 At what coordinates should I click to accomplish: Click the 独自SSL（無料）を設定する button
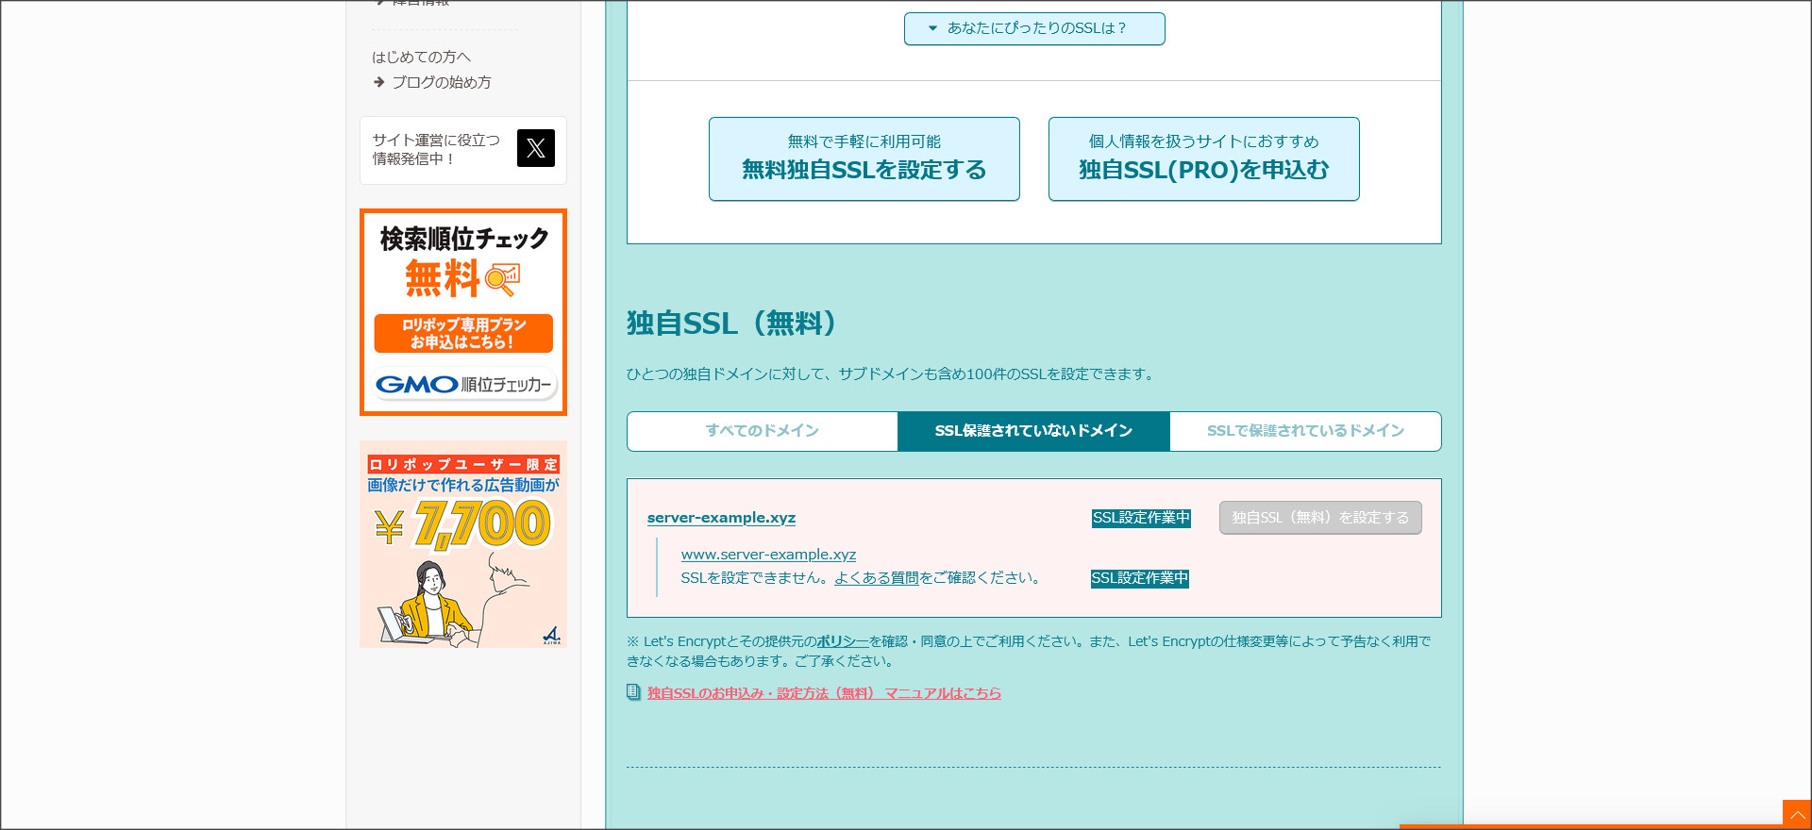pos(1320,518)
